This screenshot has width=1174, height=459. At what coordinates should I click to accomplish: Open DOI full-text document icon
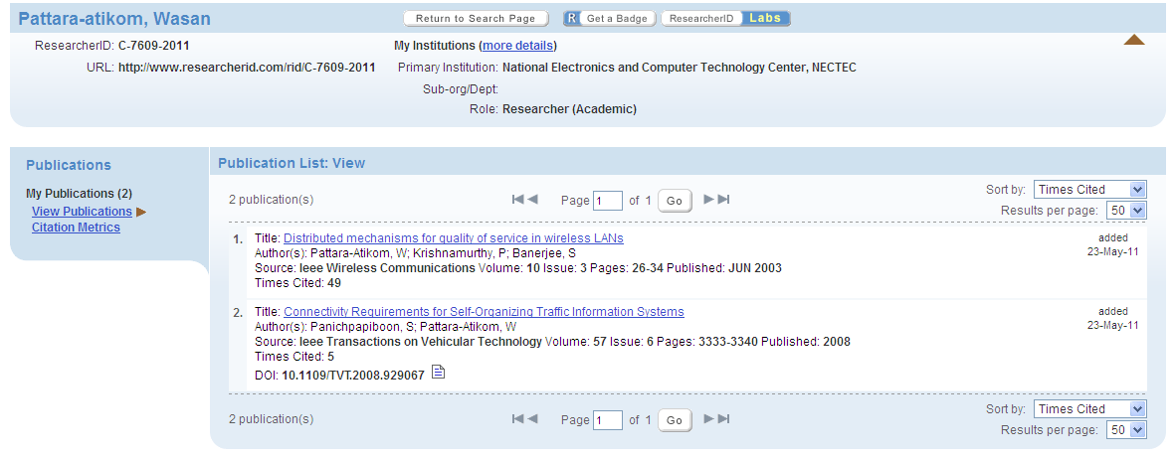coord(439,372)
